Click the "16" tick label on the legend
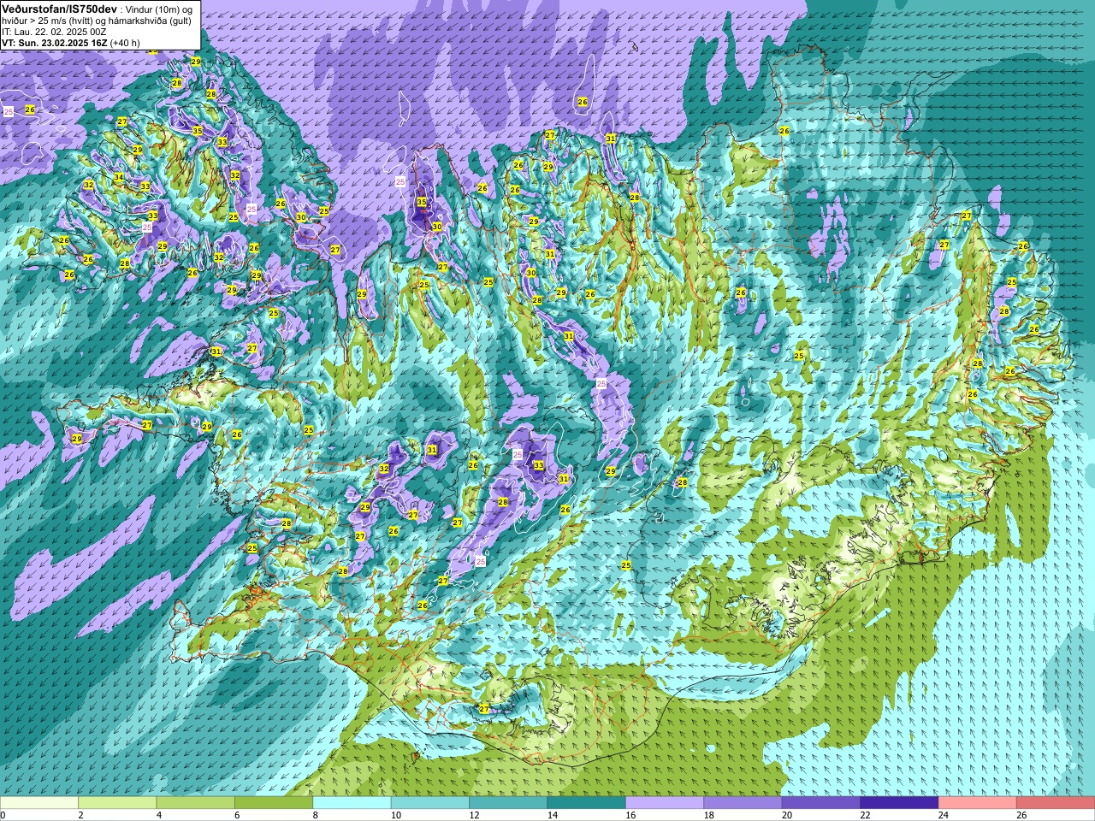Viewport: 1095px width, 821px height. coord(630,815)
